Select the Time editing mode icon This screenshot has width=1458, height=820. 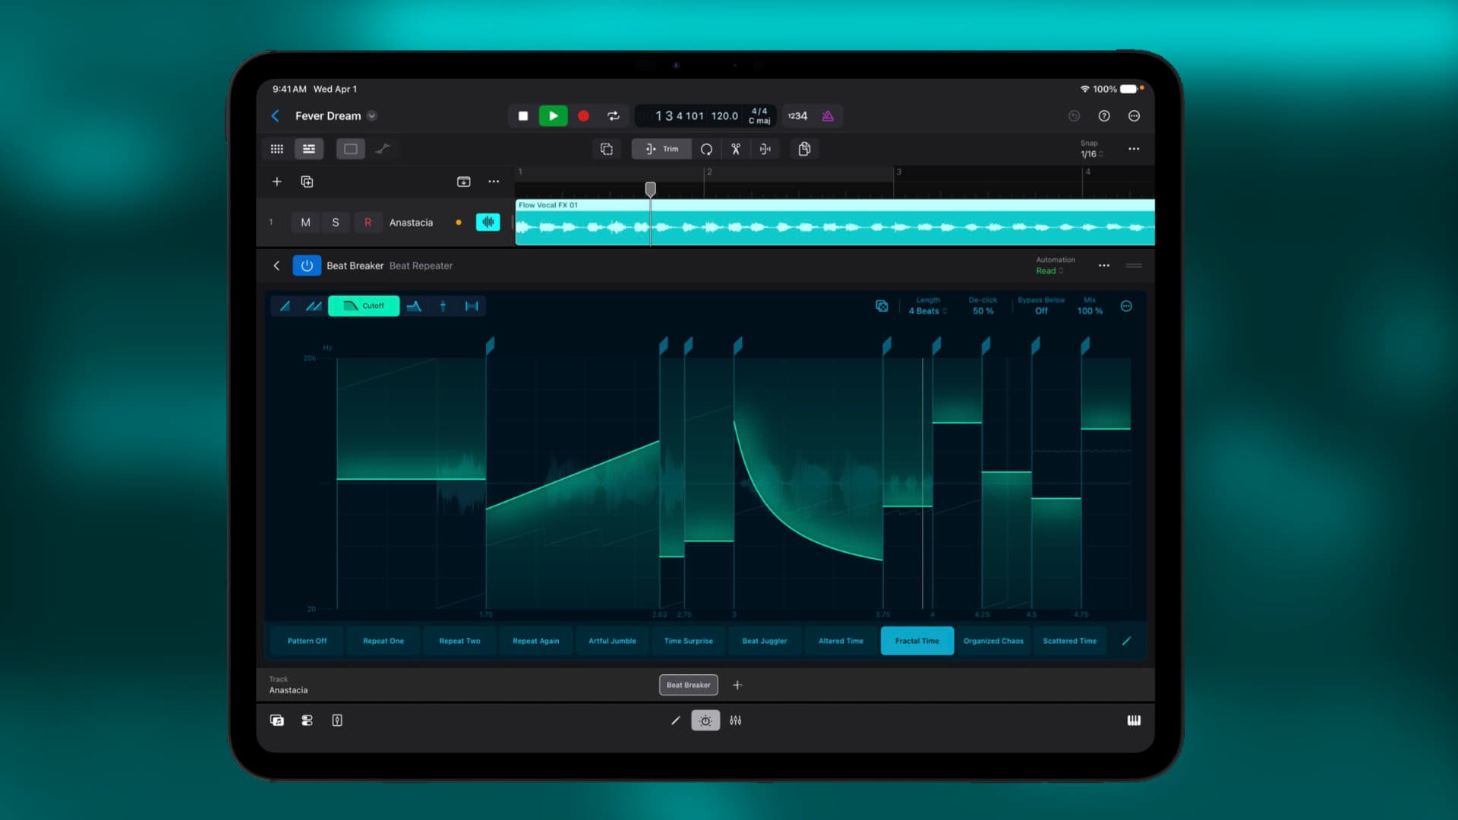[286, 306]
